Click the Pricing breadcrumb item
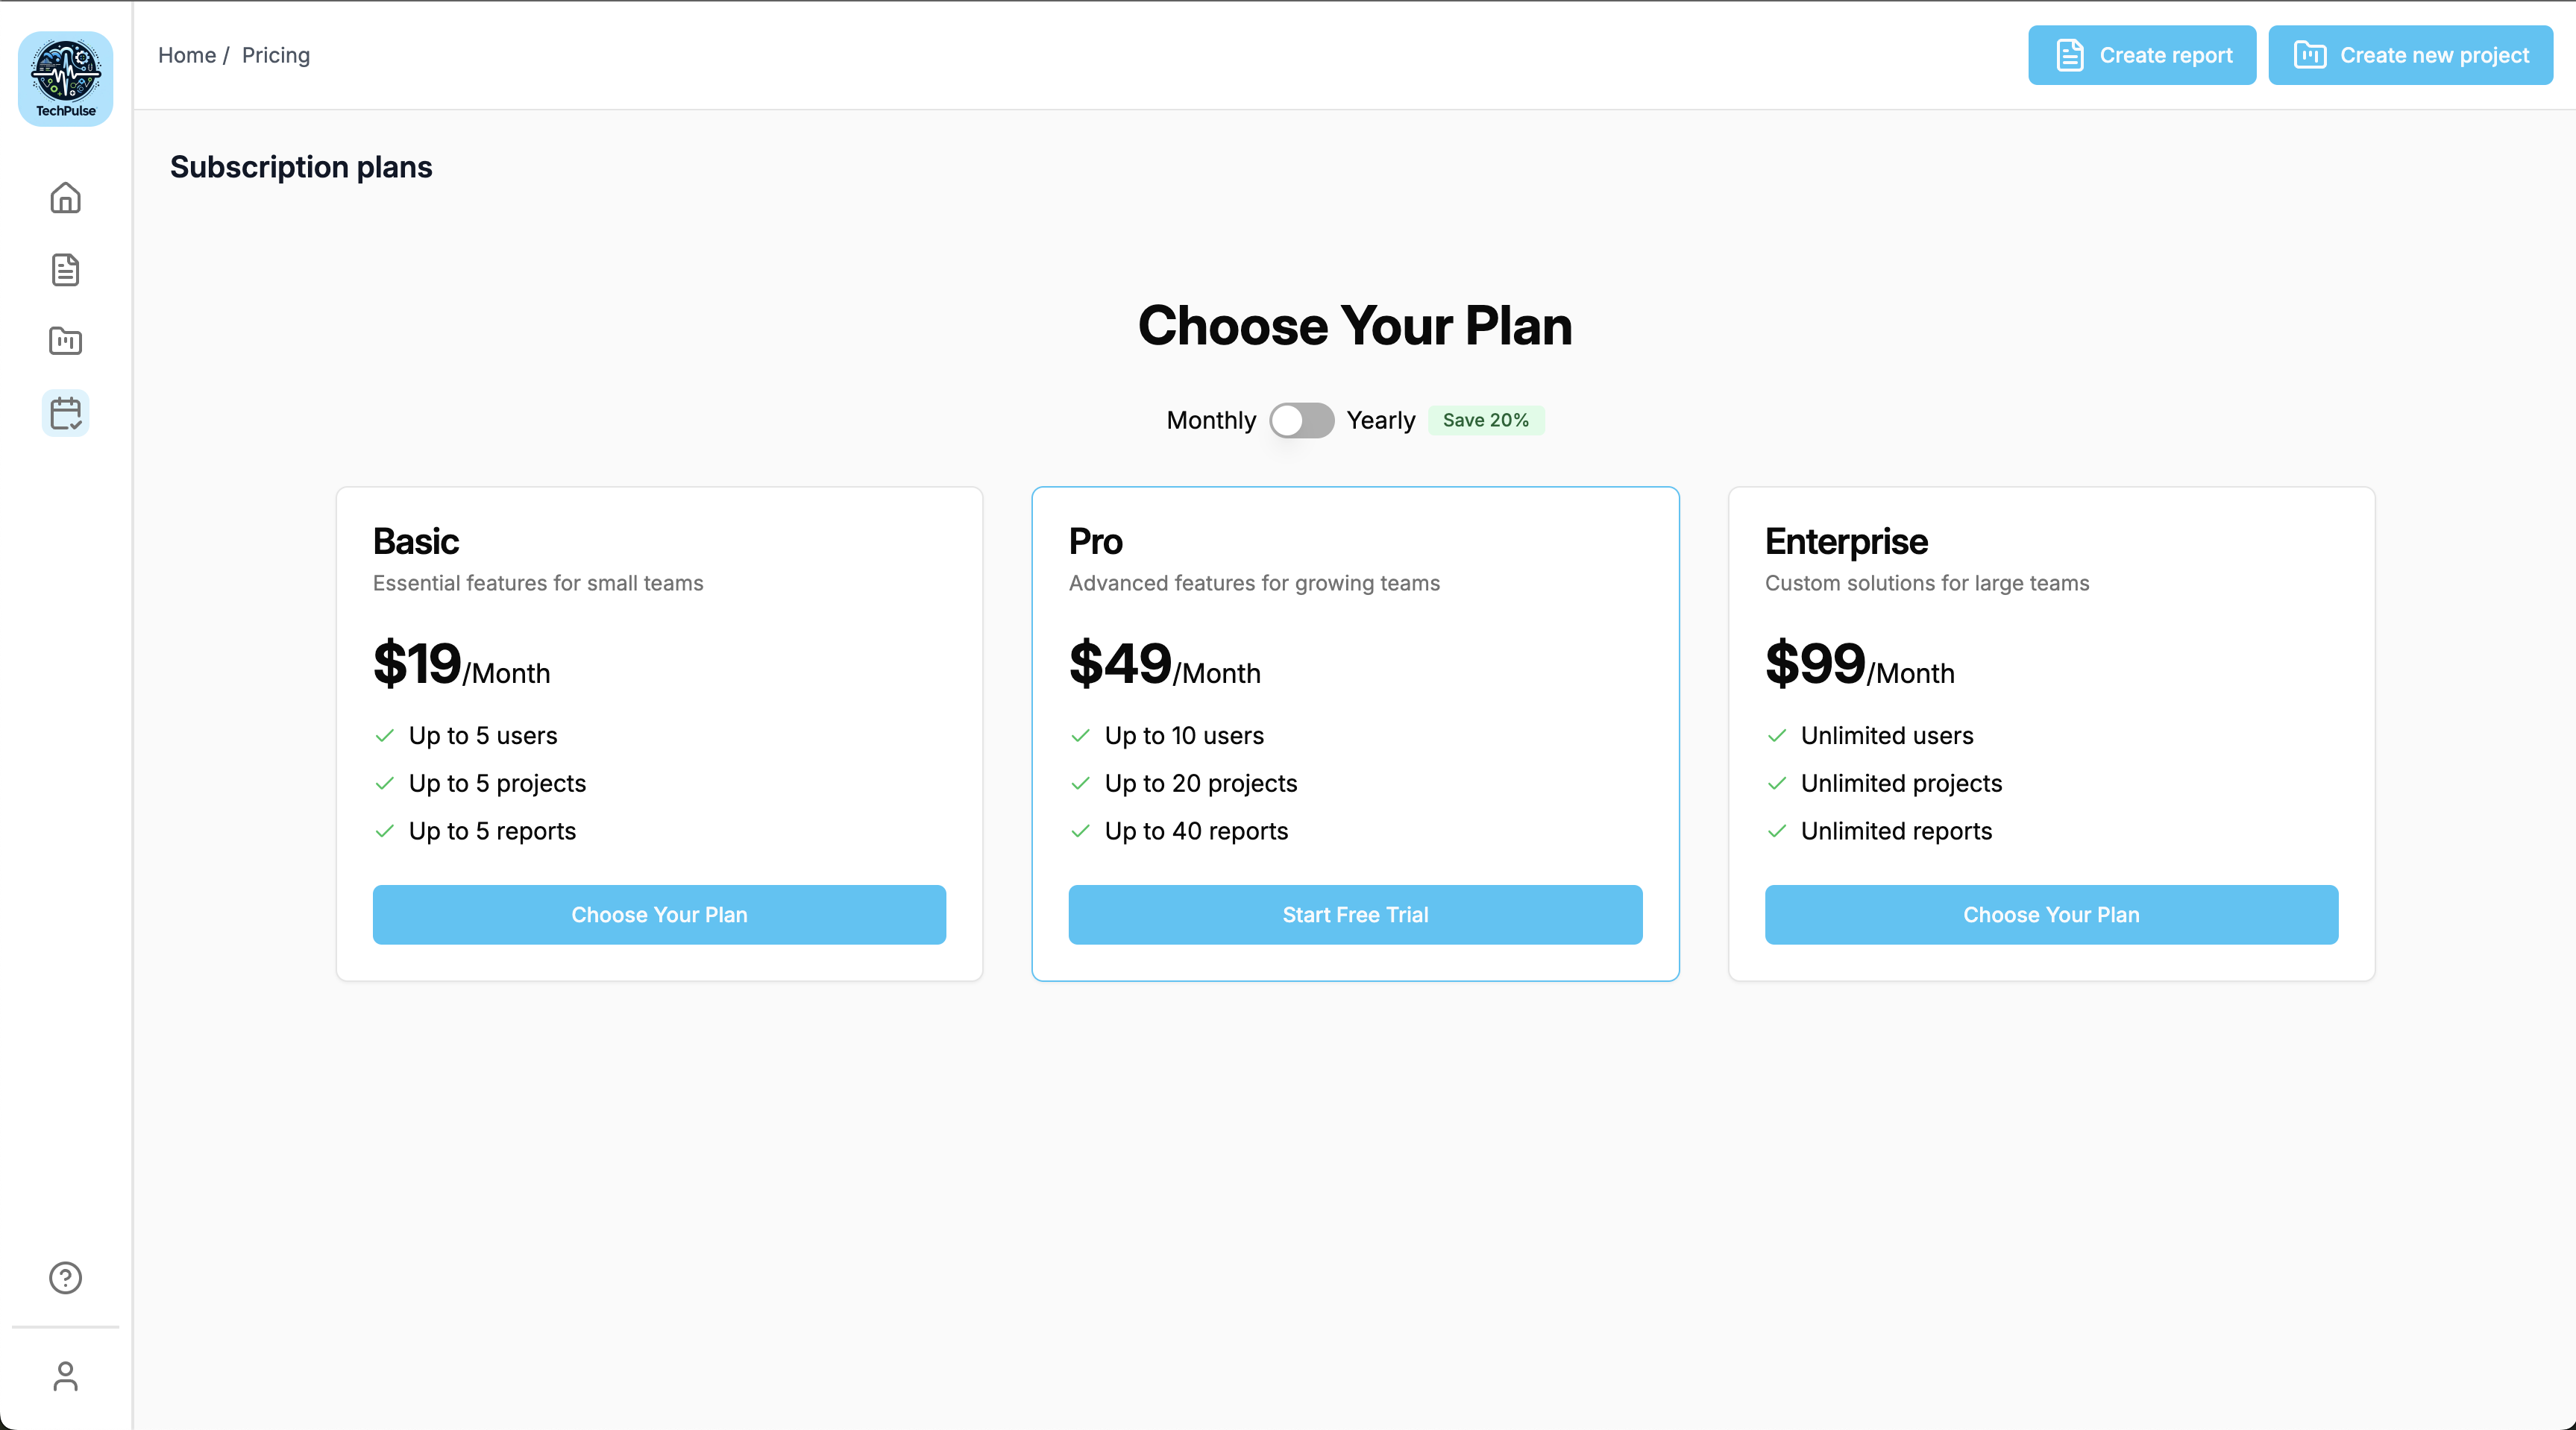Screen dimensions: 2576x1430 [276, 55]
